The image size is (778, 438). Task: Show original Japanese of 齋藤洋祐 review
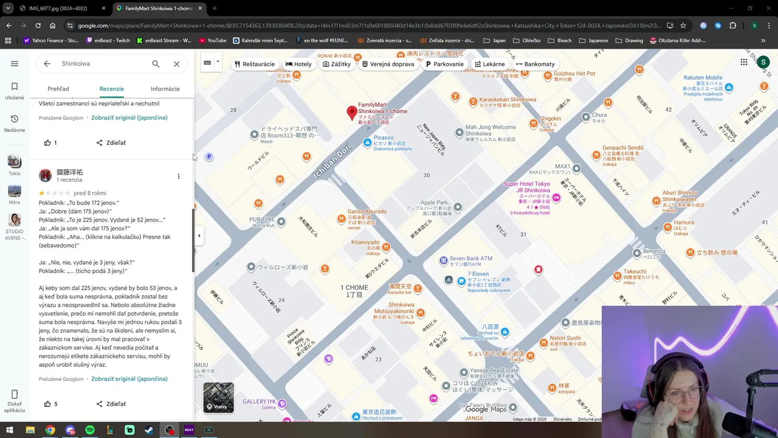click(x=129, y=378)
